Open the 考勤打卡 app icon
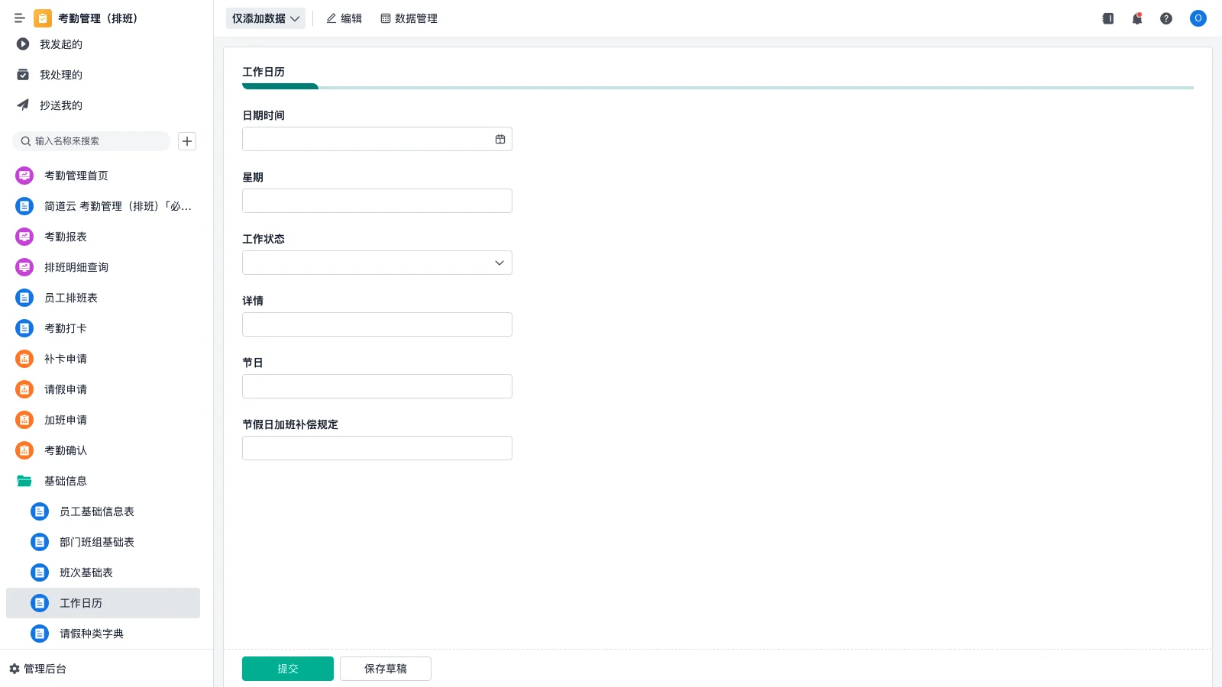Viewport: 1222px width, 687px height. [x=24, y=328]
